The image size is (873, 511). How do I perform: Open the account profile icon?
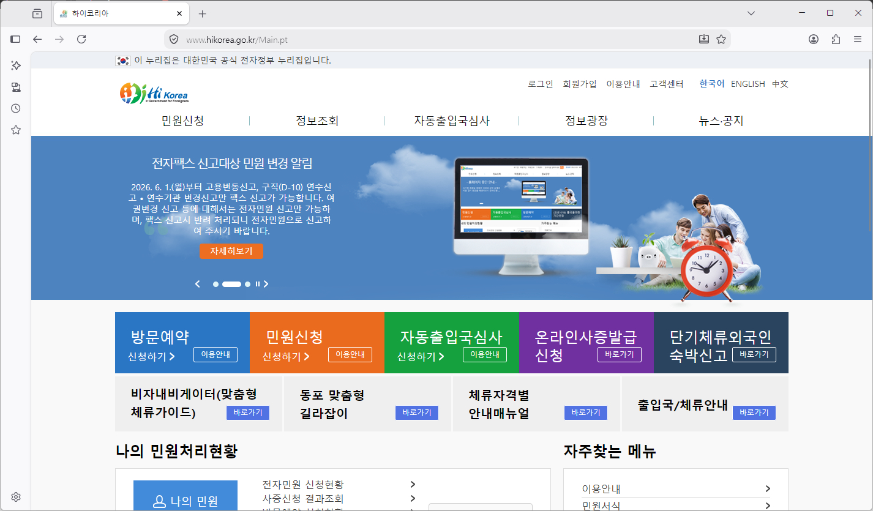click(814, 39)
